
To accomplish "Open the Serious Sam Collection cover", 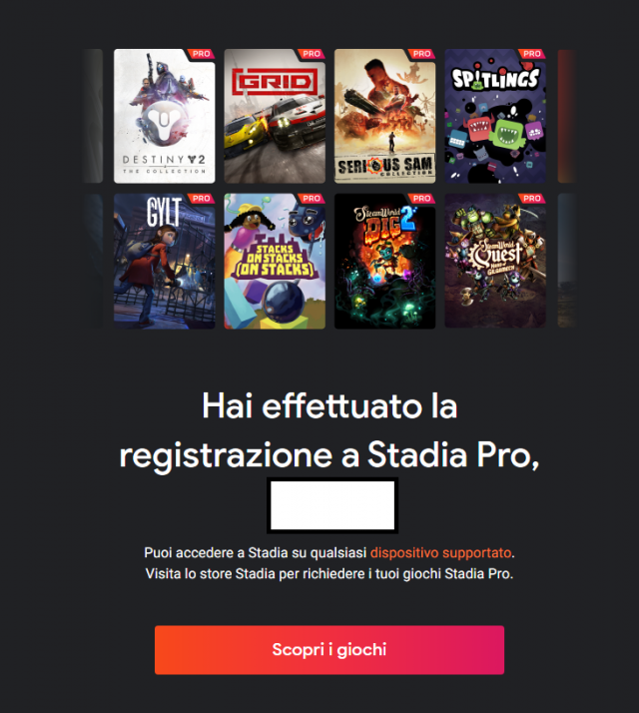I will (x=384, y=116).
